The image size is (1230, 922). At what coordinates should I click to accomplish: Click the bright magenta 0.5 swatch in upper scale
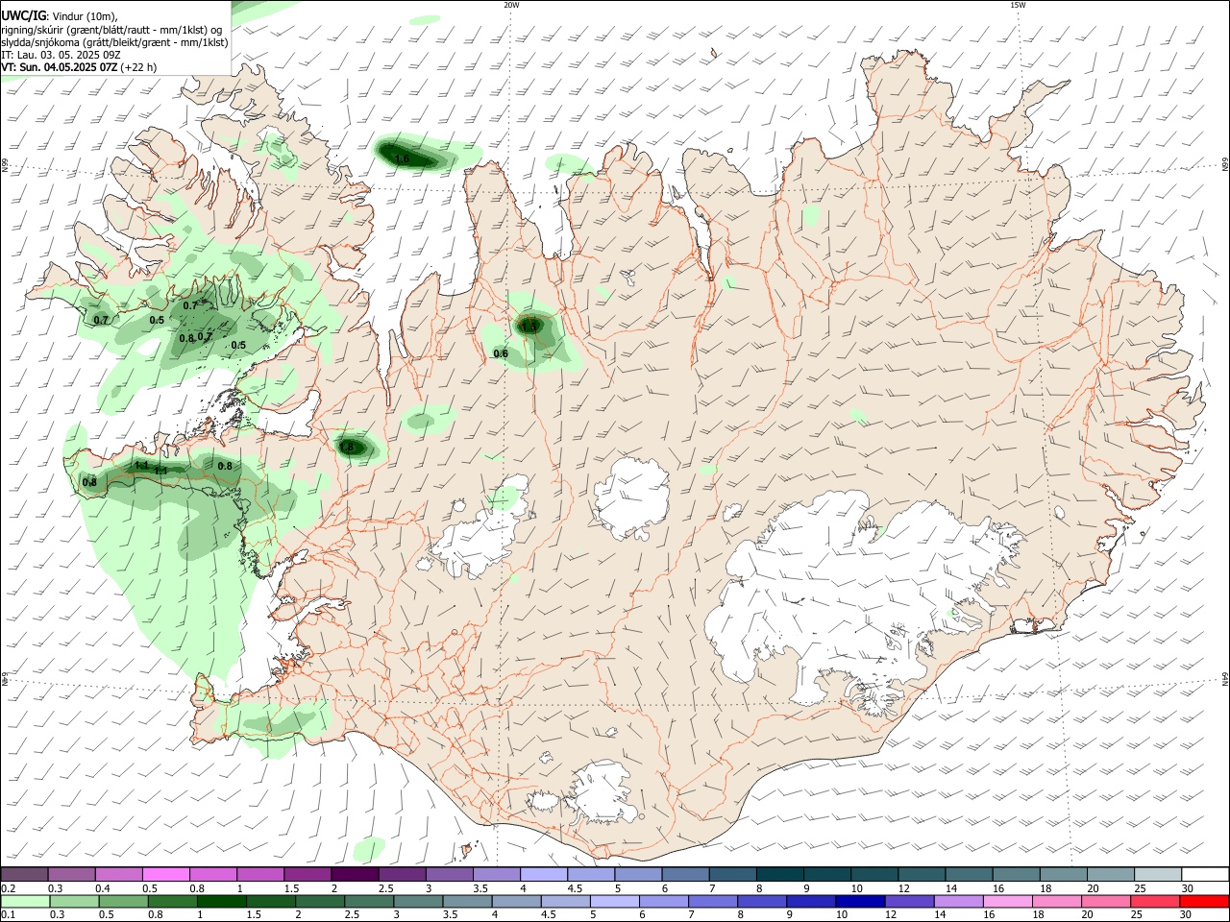(166, 874)
